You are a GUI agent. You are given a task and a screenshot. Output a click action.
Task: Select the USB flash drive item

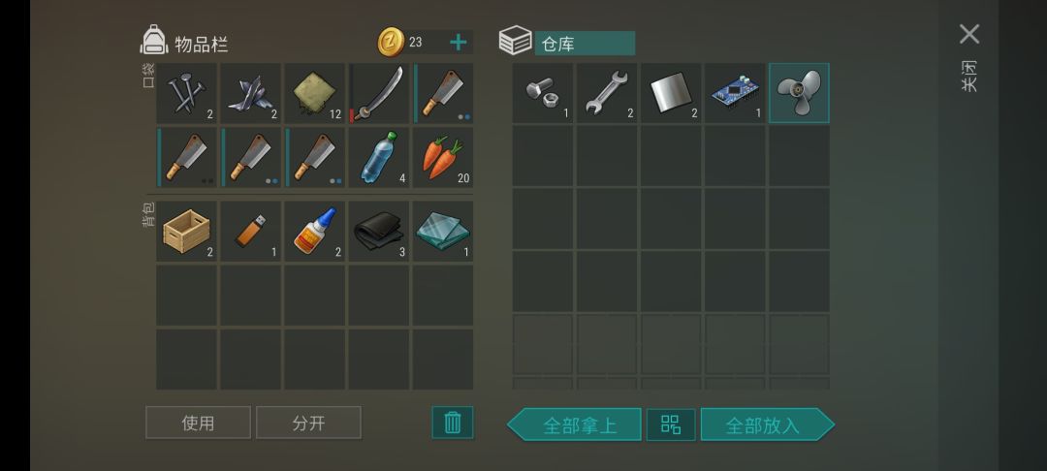[x=250, y=231]
